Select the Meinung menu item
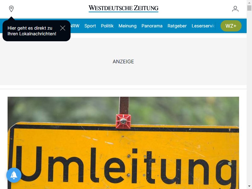252x189 pixels. pyautogui.click(x=128, y=26)
